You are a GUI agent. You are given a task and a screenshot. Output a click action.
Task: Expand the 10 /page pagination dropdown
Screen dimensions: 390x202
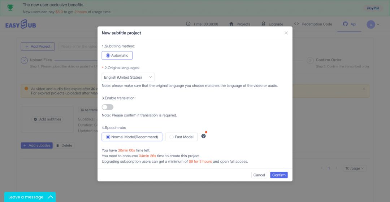[x=355, y=168]
